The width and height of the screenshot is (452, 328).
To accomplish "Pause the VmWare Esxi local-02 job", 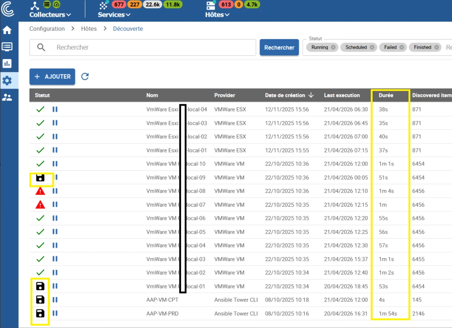I will [55, 136].
